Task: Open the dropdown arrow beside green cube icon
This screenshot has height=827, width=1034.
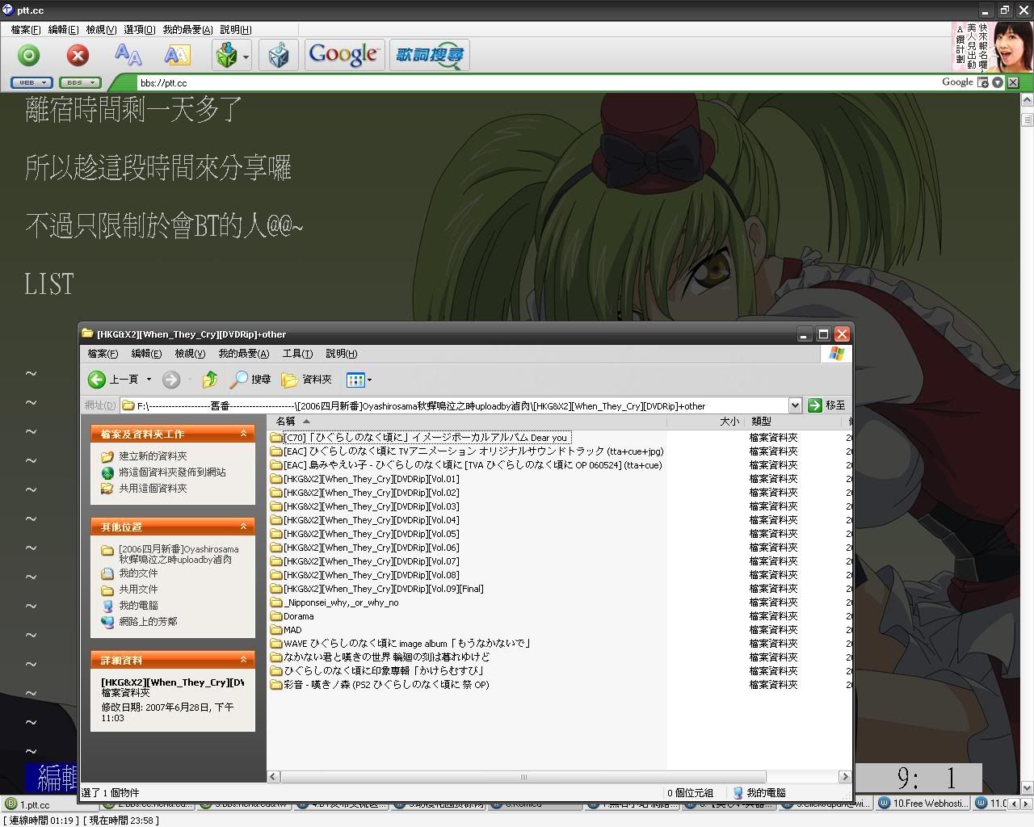Action: click(x=246, y=57)
